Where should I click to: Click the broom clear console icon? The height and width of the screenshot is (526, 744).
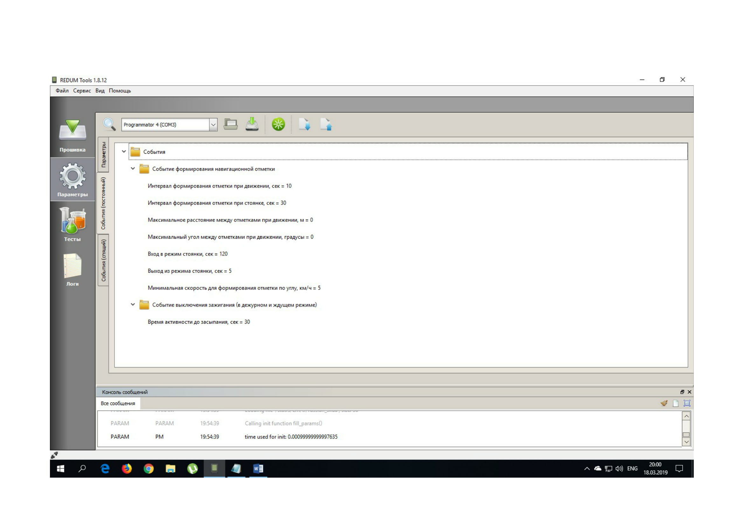coord(664,403)
